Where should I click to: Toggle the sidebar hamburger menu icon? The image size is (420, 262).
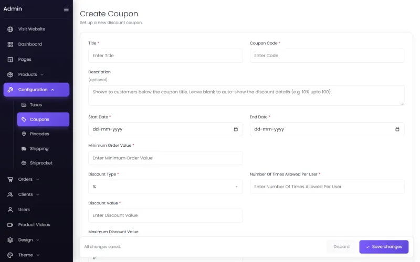coord(66,9)
